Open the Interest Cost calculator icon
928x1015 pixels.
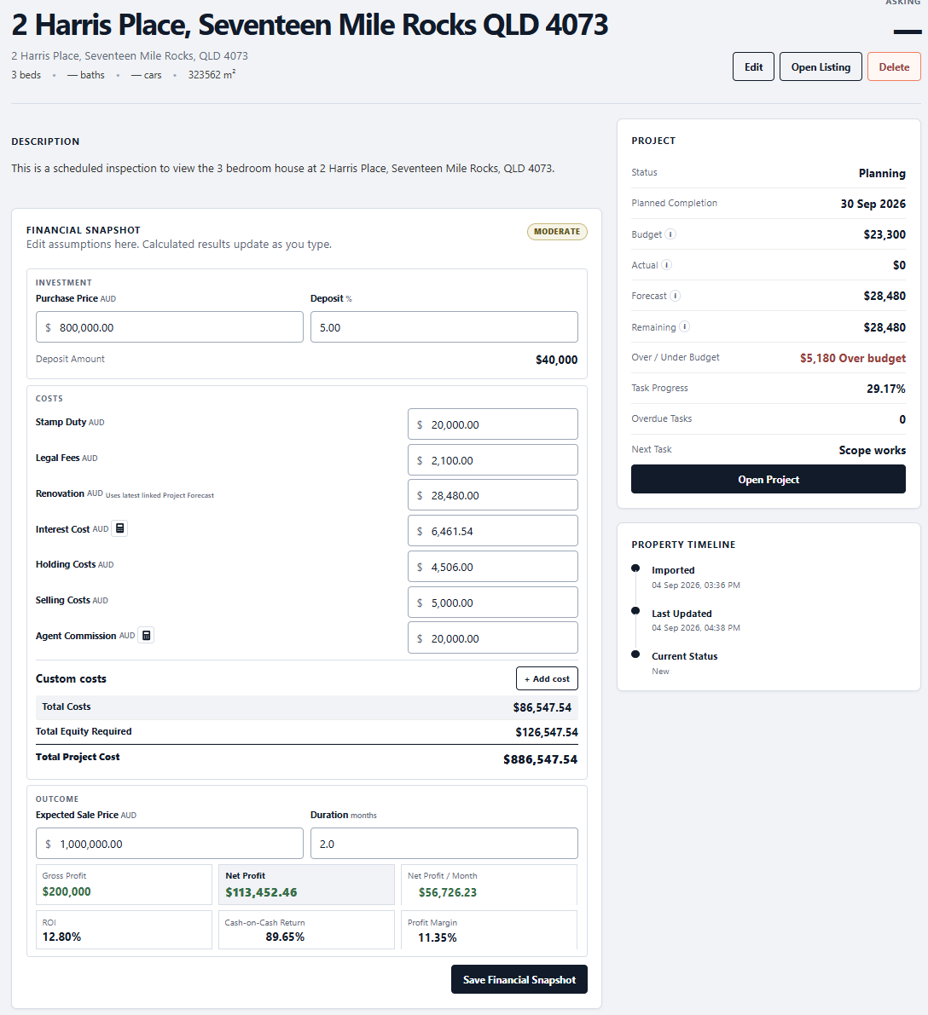tap(120, 529)
